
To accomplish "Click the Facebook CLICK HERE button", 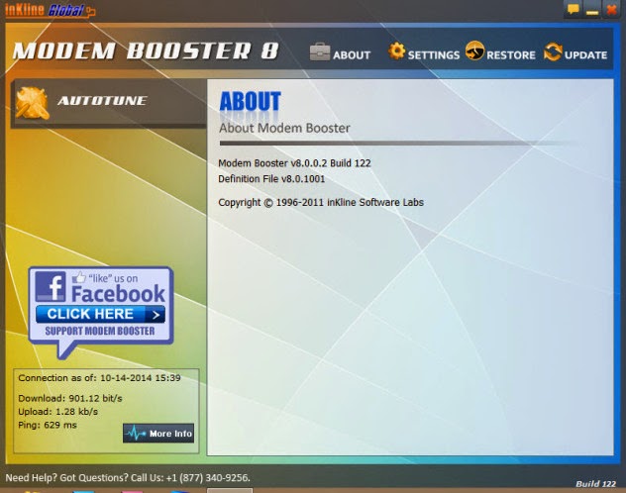I will pos(100,314).
